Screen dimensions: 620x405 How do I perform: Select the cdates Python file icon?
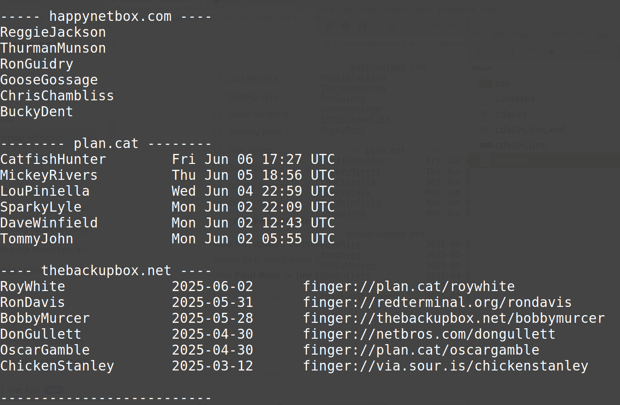486,114
